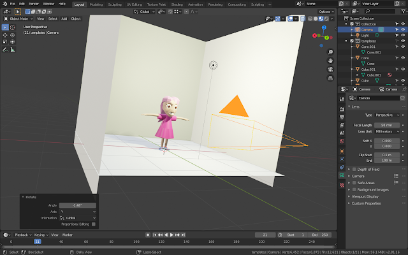The width and height of the screenshot is (408, 255).
Task: Open the Texture properties tab icon
Action: [342, 185]
